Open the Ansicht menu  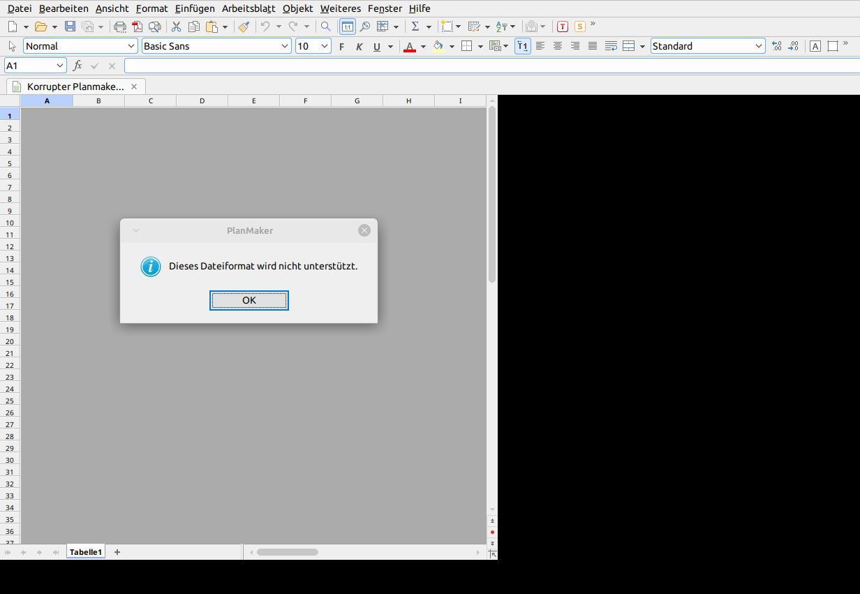112,8
